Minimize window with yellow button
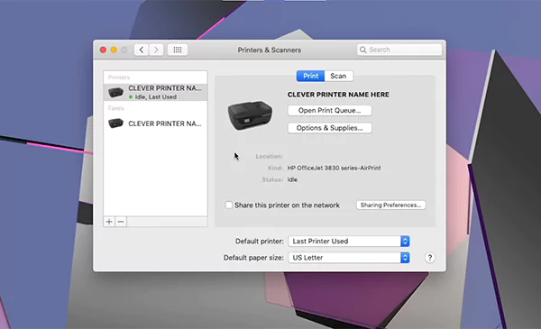541x329 pixels. pyautogui.click(x=114, y=50)
